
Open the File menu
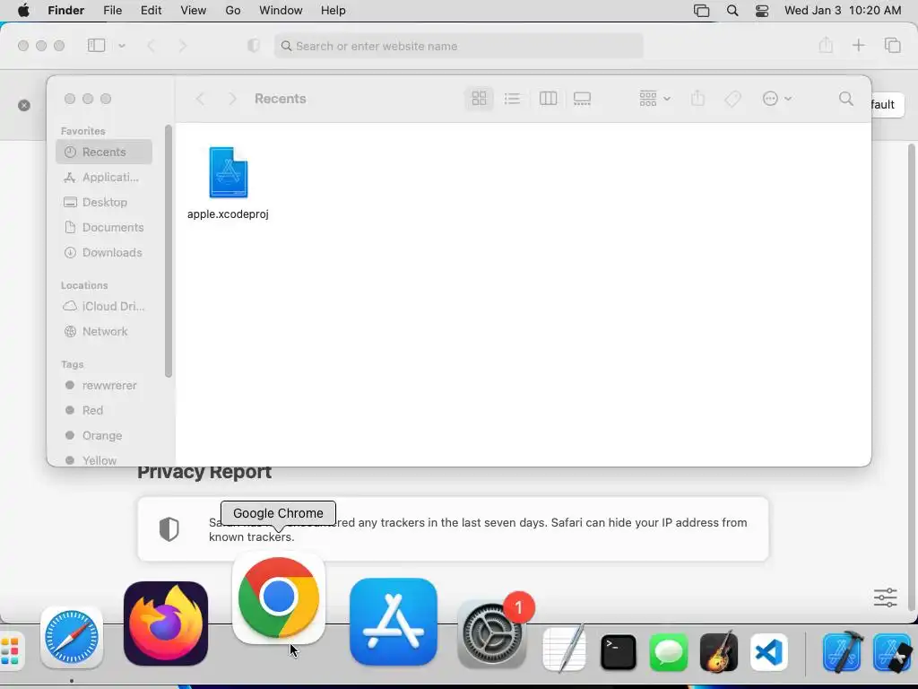[x=112, y=11]
